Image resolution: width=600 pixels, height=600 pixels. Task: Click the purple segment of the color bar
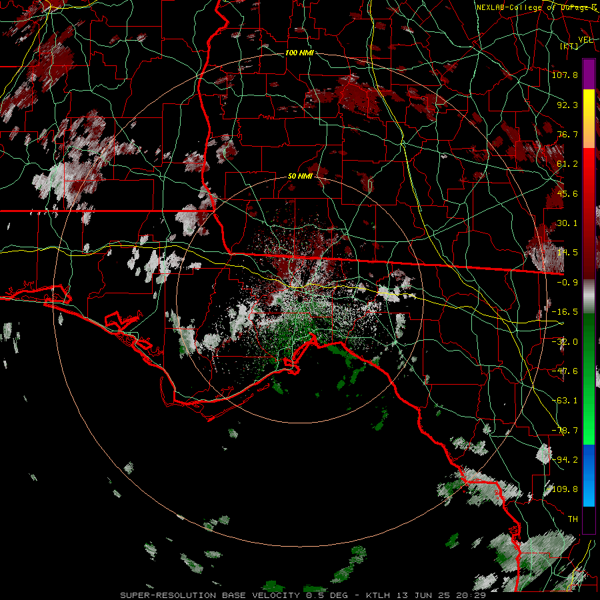589,74
